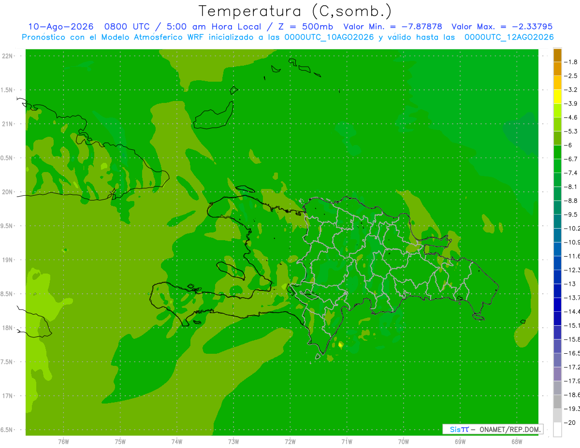Viewport: 580px width, 448px height.
Task: Click the "73W" longitude label
Action: [x=233, y=442]
